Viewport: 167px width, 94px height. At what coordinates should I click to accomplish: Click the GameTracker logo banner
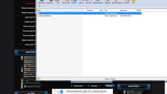[32, 86]
